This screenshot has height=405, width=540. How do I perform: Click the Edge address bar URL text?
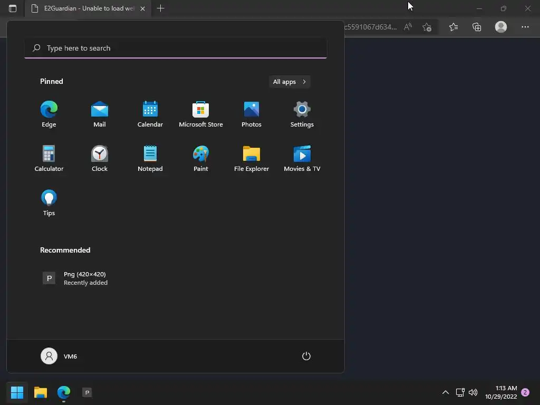pos(371,27)
